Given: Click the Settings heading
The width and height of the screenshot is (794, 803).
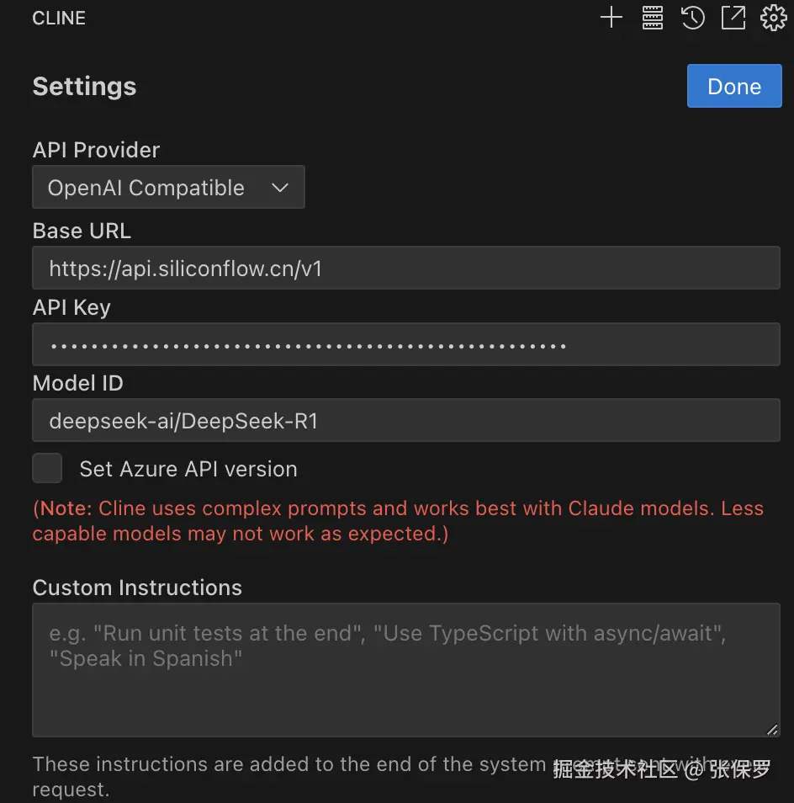Looking at the screenshot, I should click(x=84, y=87).
